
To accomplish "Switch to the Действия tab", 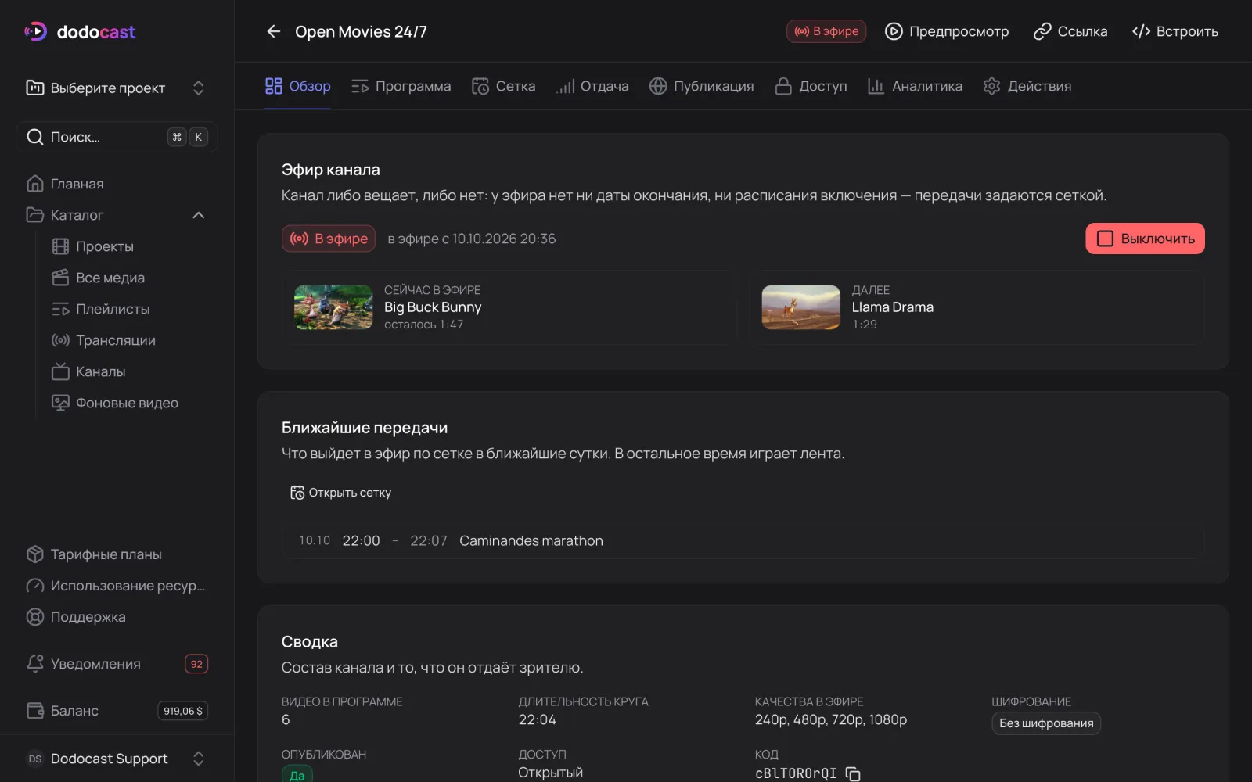I will (1027, 86).
